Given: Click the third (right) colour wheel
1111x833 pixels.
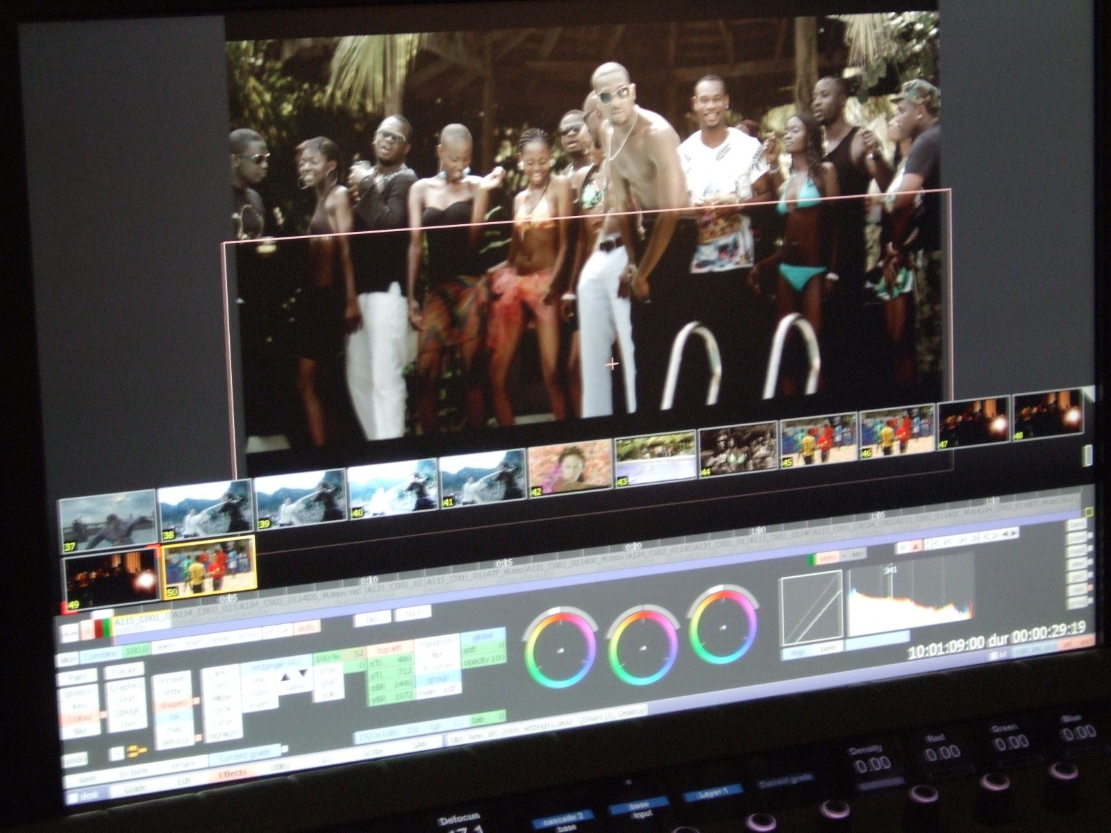Looking at the screenshot, I should [x=723, y=625].
